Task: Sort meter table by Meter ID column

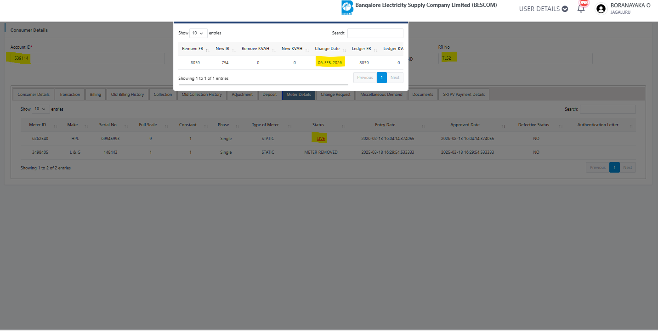Action: [x=38, y=125]
